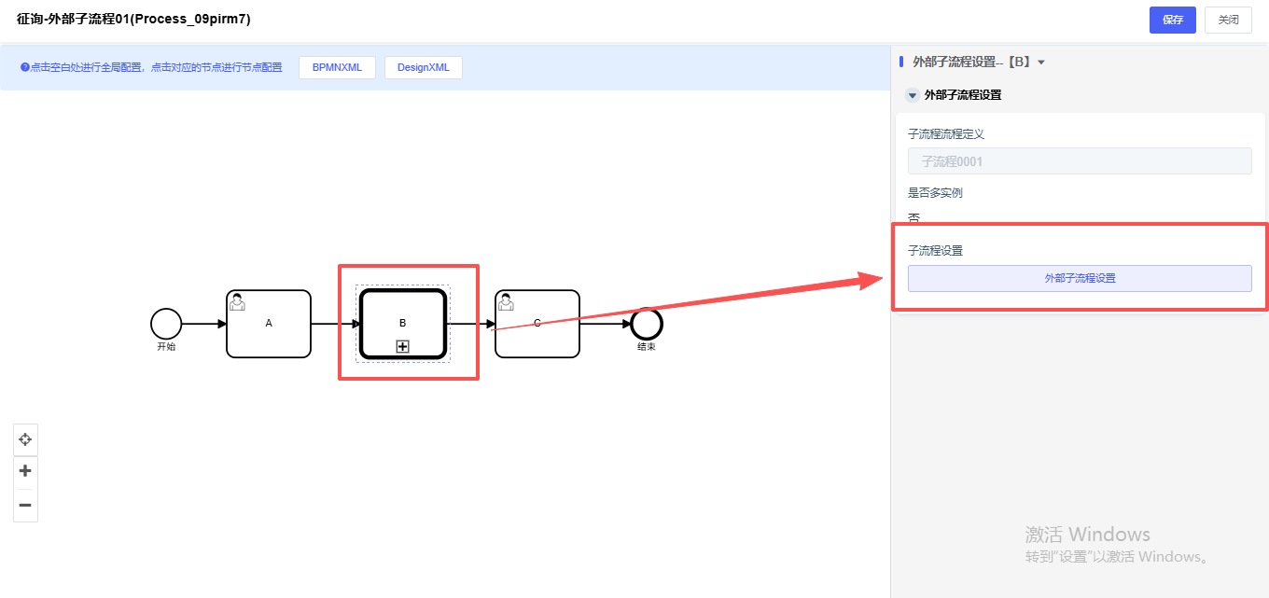Select the 开始 start event circle
The width and height of the screenshot is (1269, 598).
point(166,324)
